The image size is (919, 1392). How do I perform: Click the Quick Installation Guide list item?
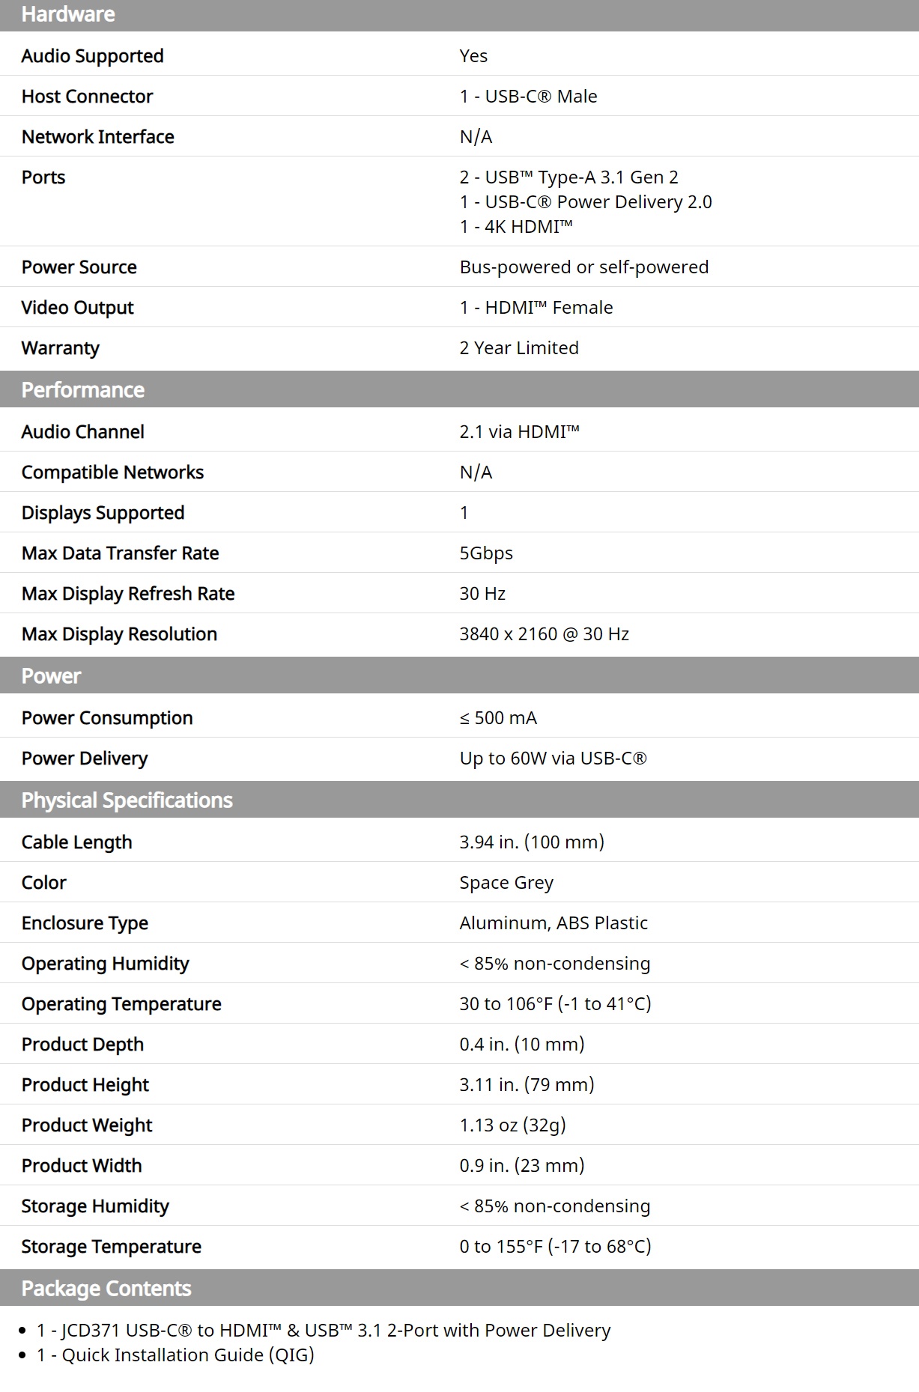(x=175, y=1355)
